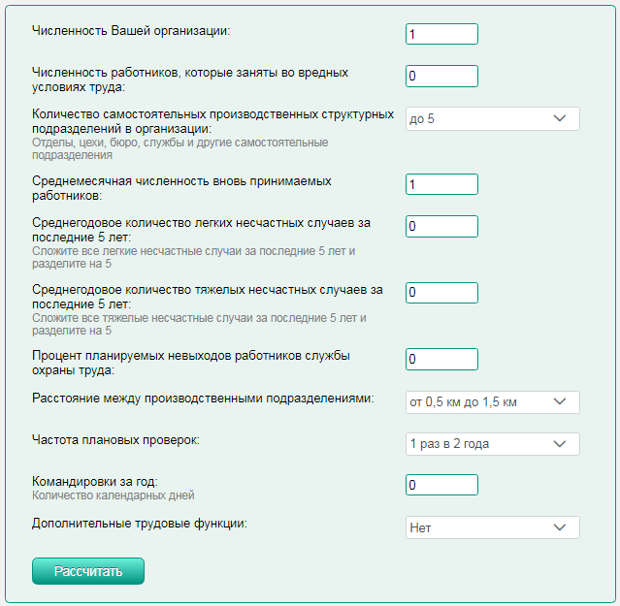This screenshot has width=620, height=606.
Task: Open the inspection frequency dropdown '1 раз в 2 года'
Action: [x=493, y=444]
